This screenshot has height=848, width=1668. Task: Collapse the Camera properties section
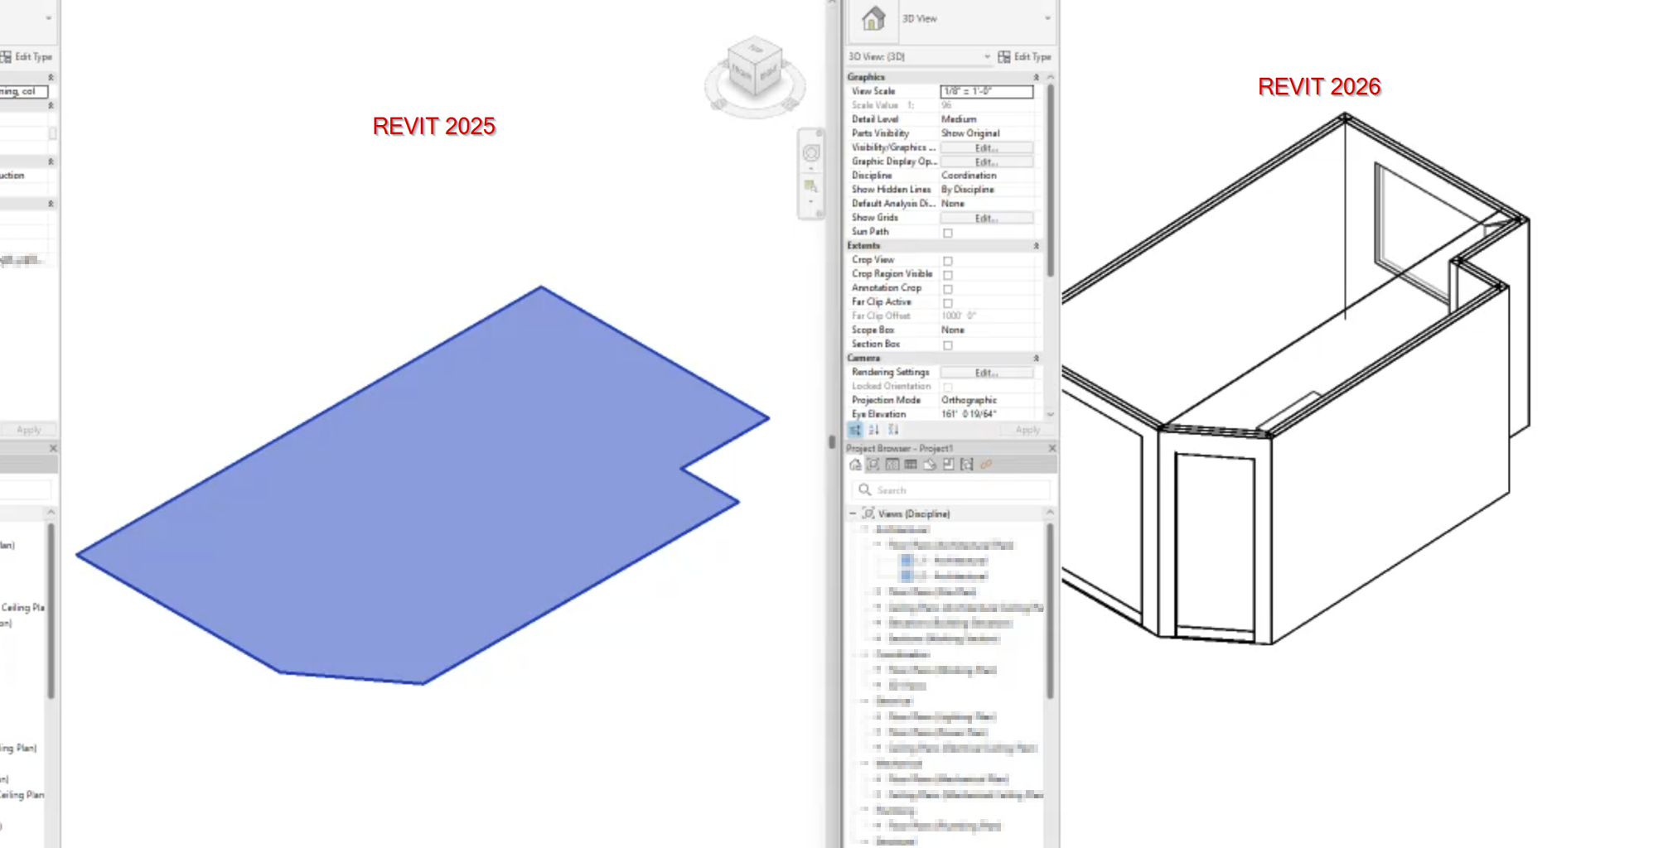(x=1036, y=358)
